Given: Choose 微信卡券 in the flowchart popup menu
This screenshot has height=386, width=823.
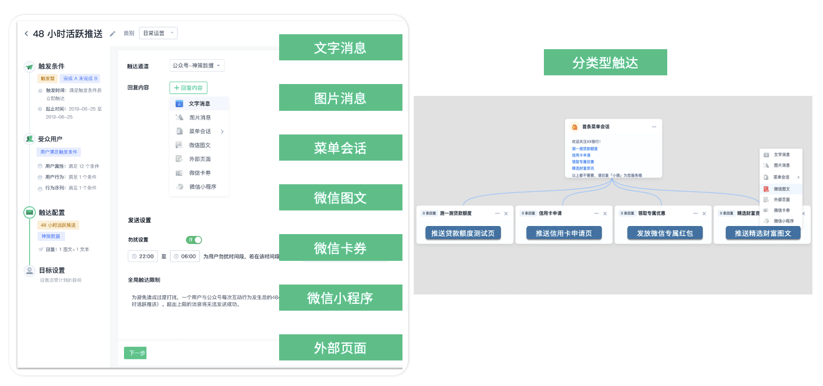Looking at the screenshot, I should 781,210.
